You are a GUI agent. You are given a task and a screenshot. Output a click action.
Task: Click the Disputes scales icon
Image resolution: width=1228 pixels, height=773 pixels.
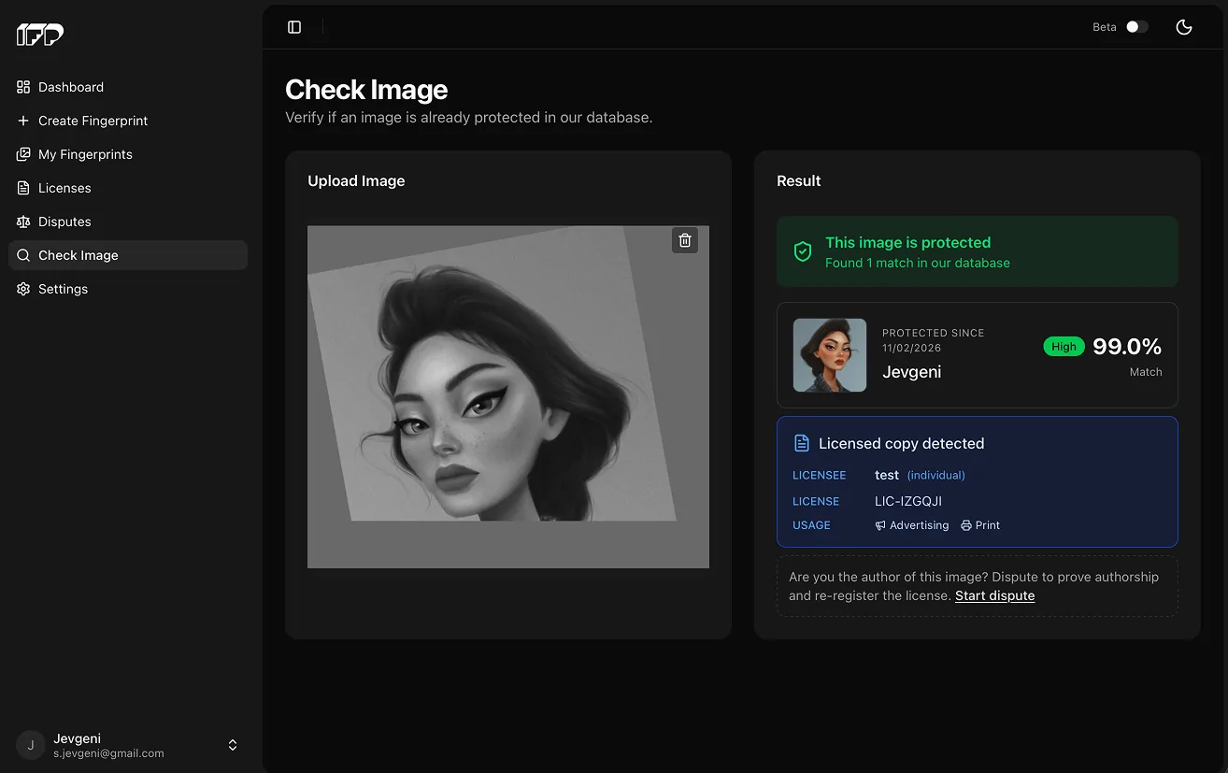[x=23, y=222]
